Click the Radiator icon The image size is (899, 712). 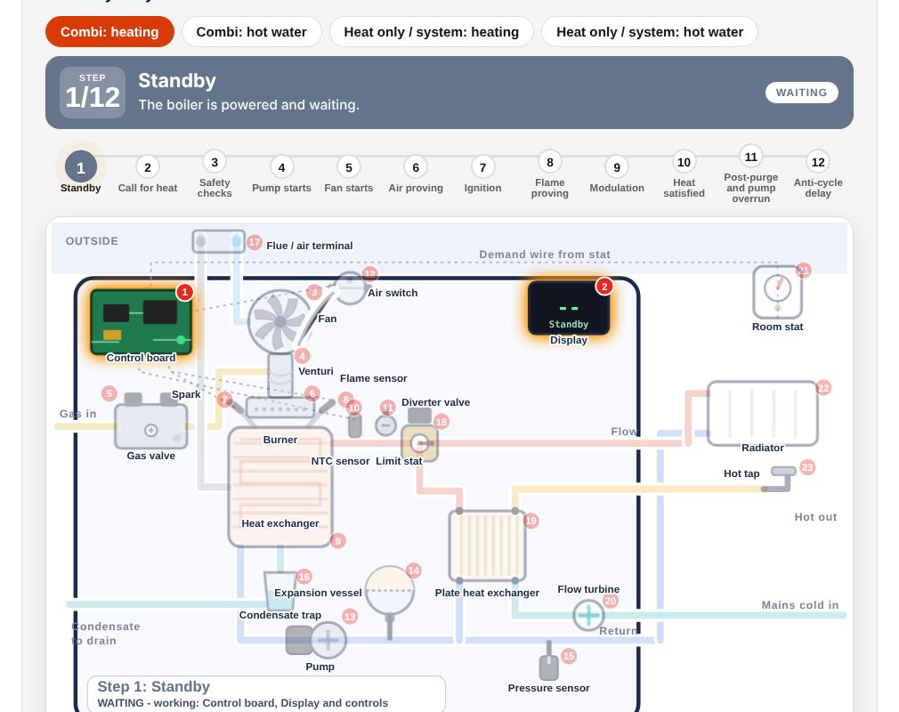coord(763,413)
